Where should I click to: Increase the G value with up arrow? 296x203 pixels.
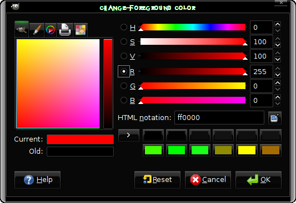pos(278,83)
